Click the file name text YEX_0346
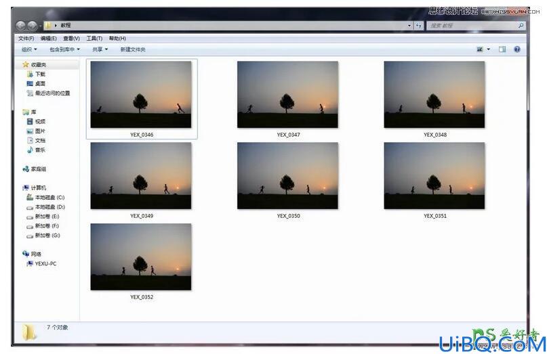 142,135
